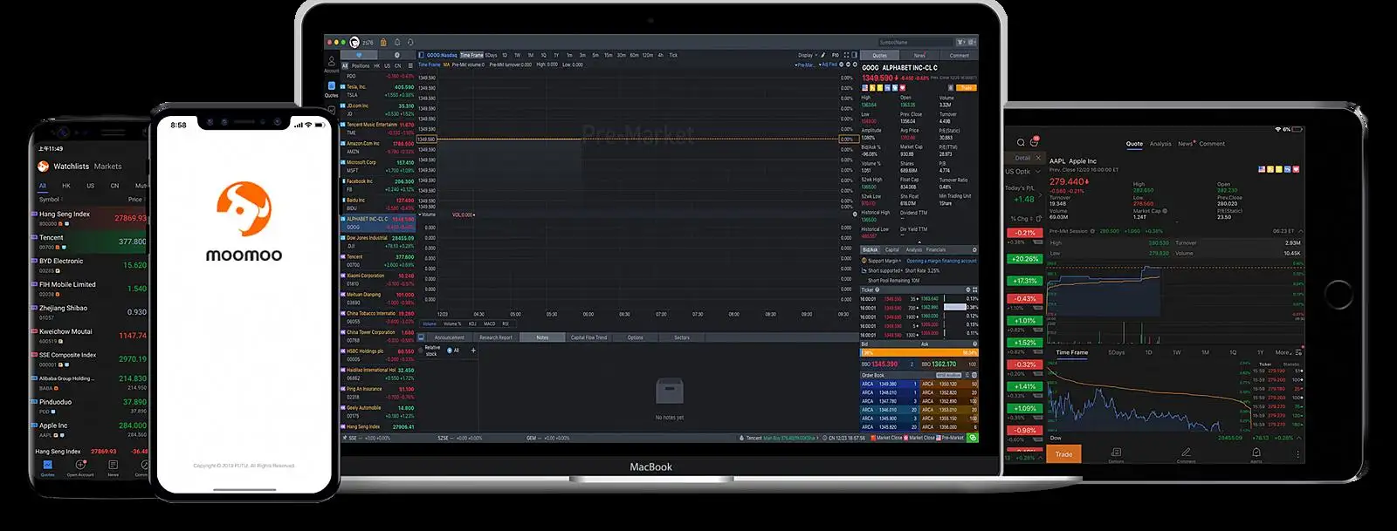Click the notification bell in MacBook title bar

point(397,42)
